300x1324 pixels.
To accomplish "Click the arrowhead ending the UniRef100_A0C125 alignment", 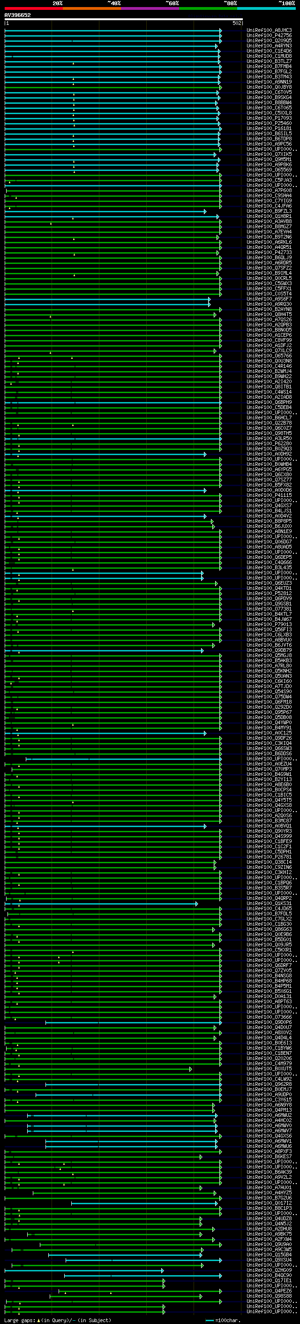I will click(x=205, y=734).
